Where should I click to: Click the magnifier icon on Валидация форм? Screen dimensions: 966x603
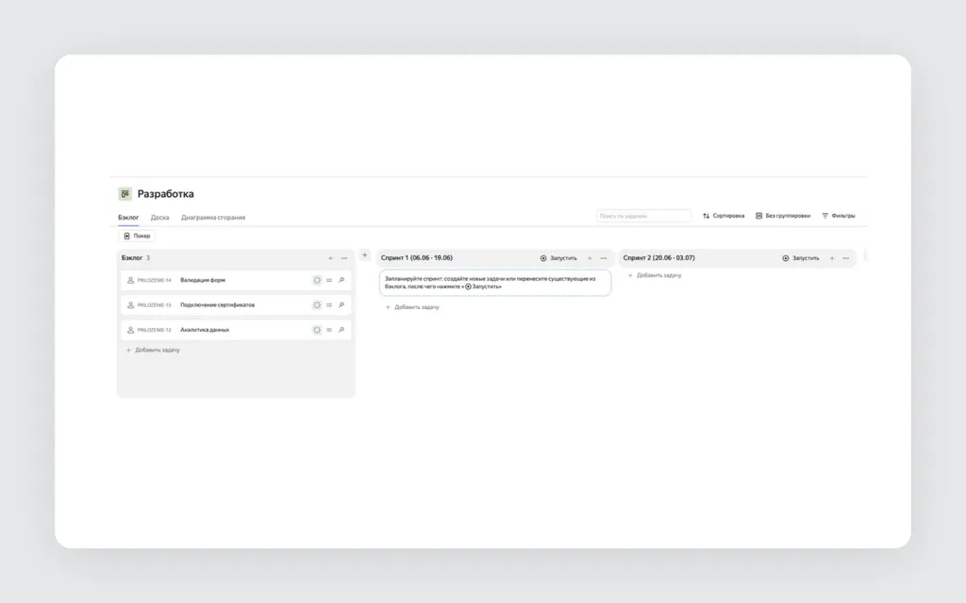tap(341, 280)
